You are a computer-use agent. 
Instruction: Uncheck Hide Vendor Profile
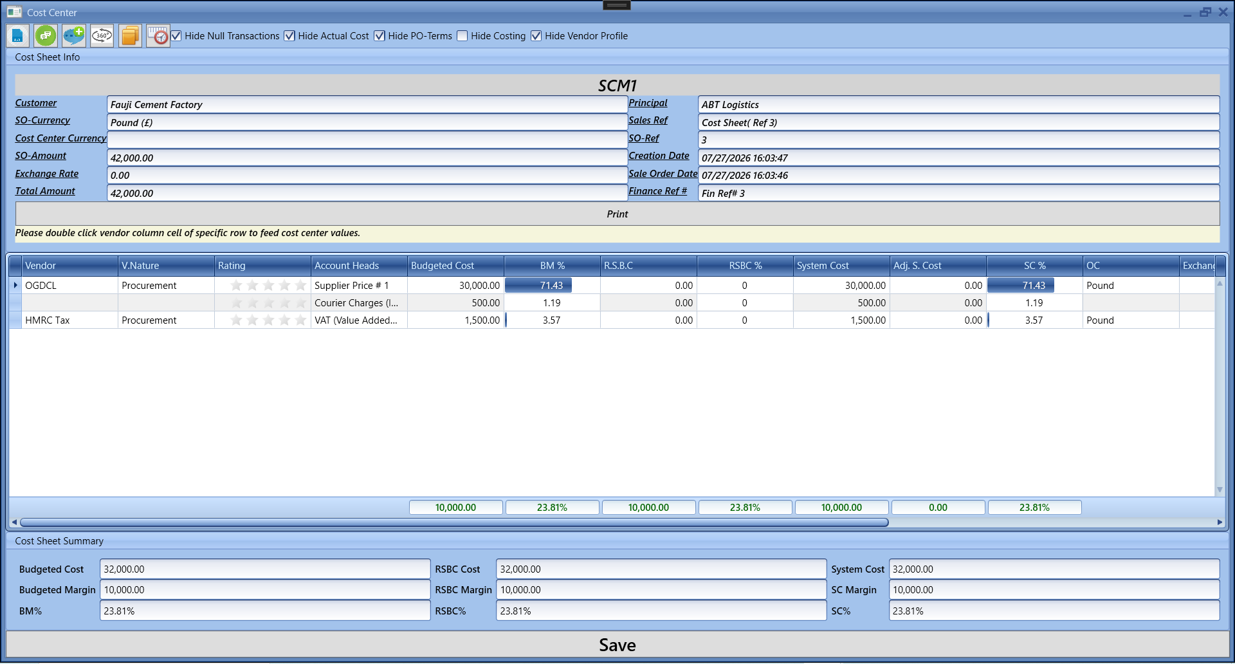[x=536, y=36]
